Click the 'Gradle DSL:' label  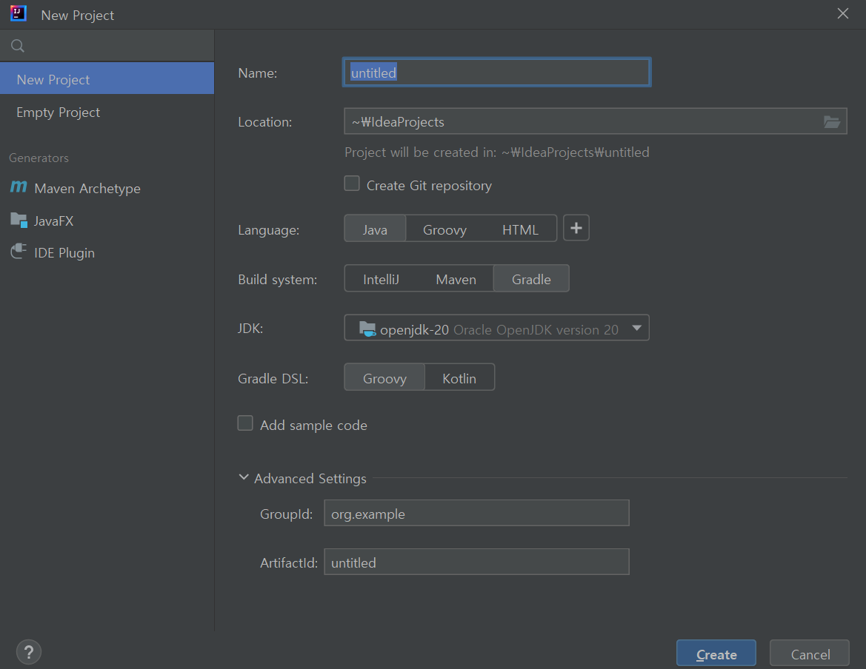(x=273, y=378)
